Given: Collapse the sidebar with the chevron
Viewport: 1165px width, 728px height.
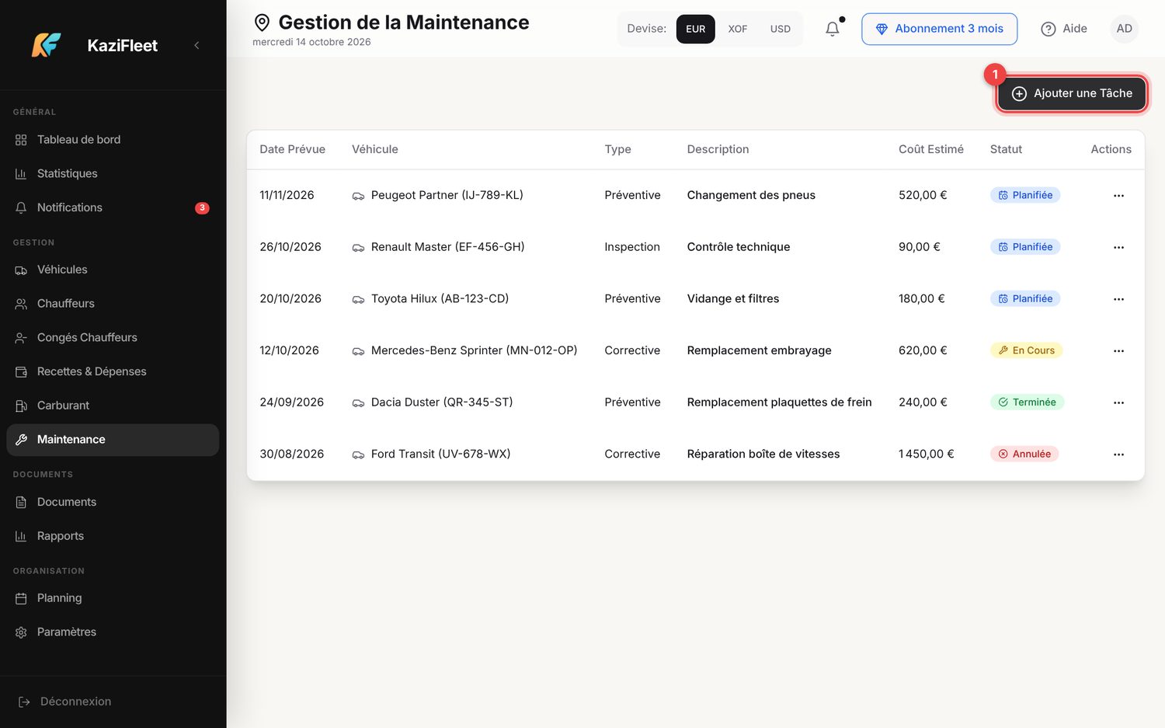Looking at the screenshot, I should (x=196, y=45).
